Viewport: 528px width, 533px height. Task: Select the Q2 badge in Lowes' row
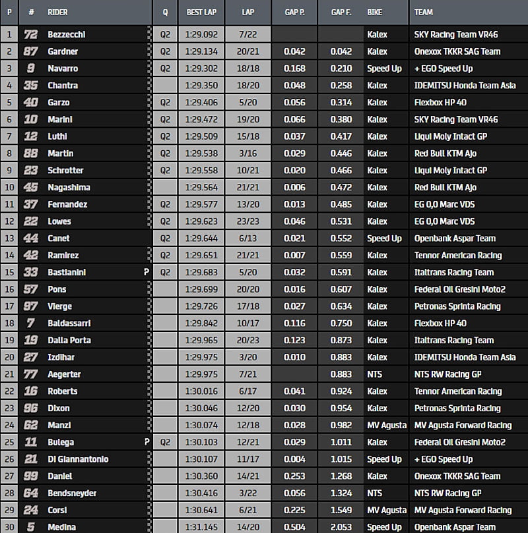[x=165, y=221]
